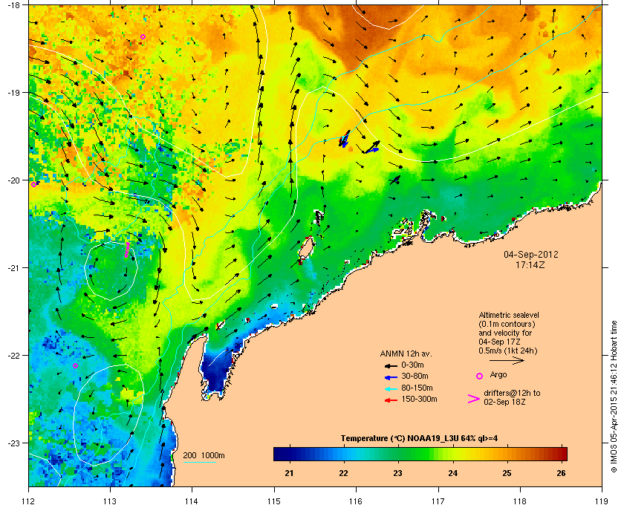Click the 150-300m depth label
The image size is (624, 505).
[x=419, y=399]
